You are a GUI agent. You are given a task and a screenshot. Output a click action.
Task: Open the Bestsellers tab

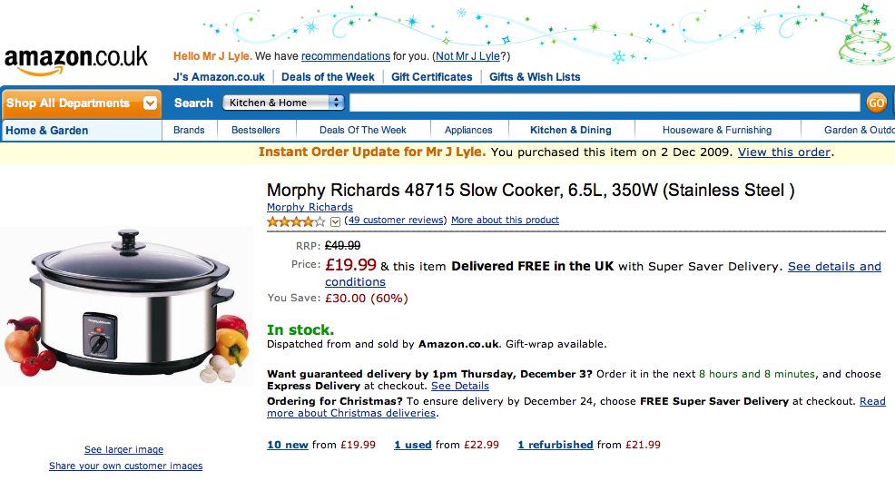255,130
